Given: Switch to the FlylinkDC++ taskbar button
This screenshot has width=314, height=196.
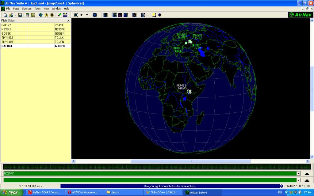Looking at the screenshot, I should (x=163, y=192).
